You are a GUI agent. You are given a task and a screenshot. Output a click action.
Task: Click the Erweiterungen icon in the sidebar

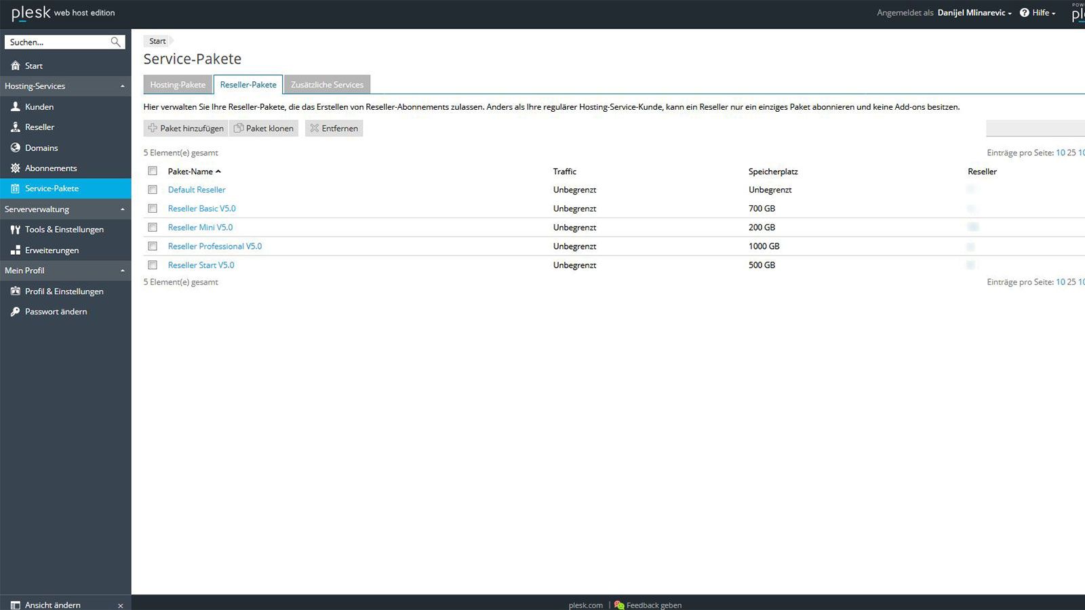pos(16,249)
